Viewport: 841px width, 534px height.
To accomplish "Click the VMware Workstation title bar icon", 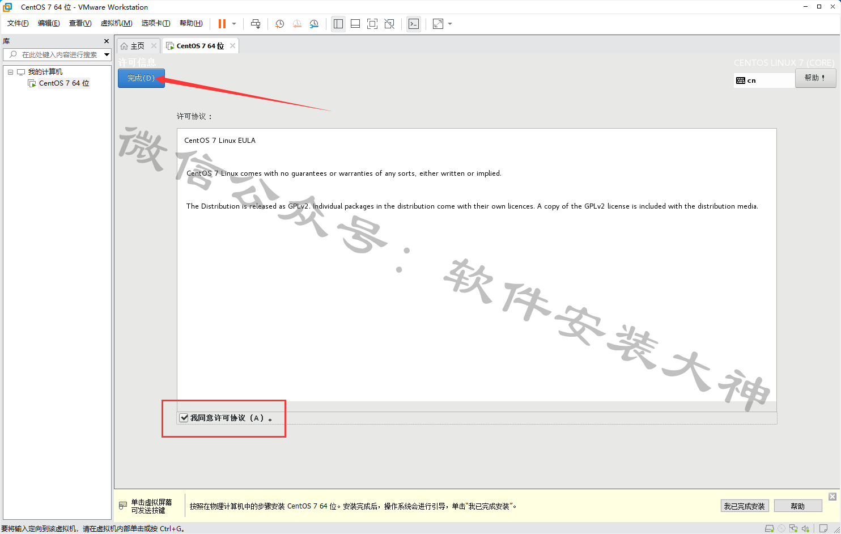I will tap(7, 7).
